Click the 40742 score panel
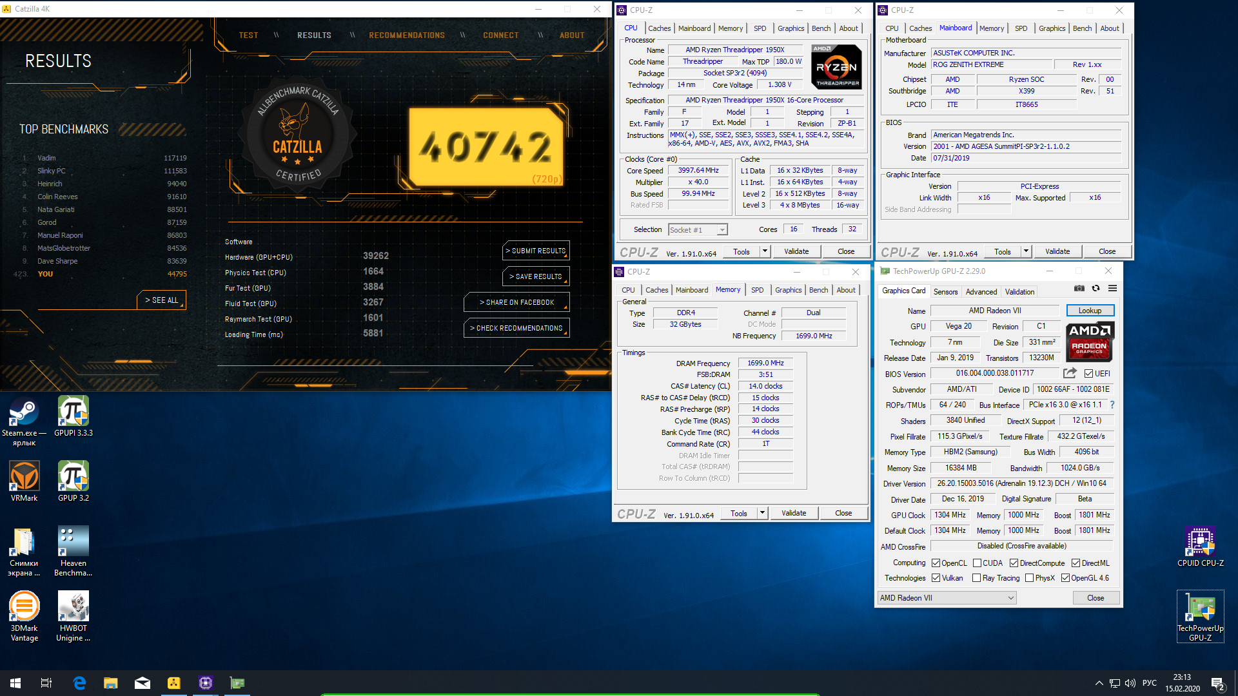Image resolution: width=1238 pixels, height=696 pixels. tap(486, 147)
